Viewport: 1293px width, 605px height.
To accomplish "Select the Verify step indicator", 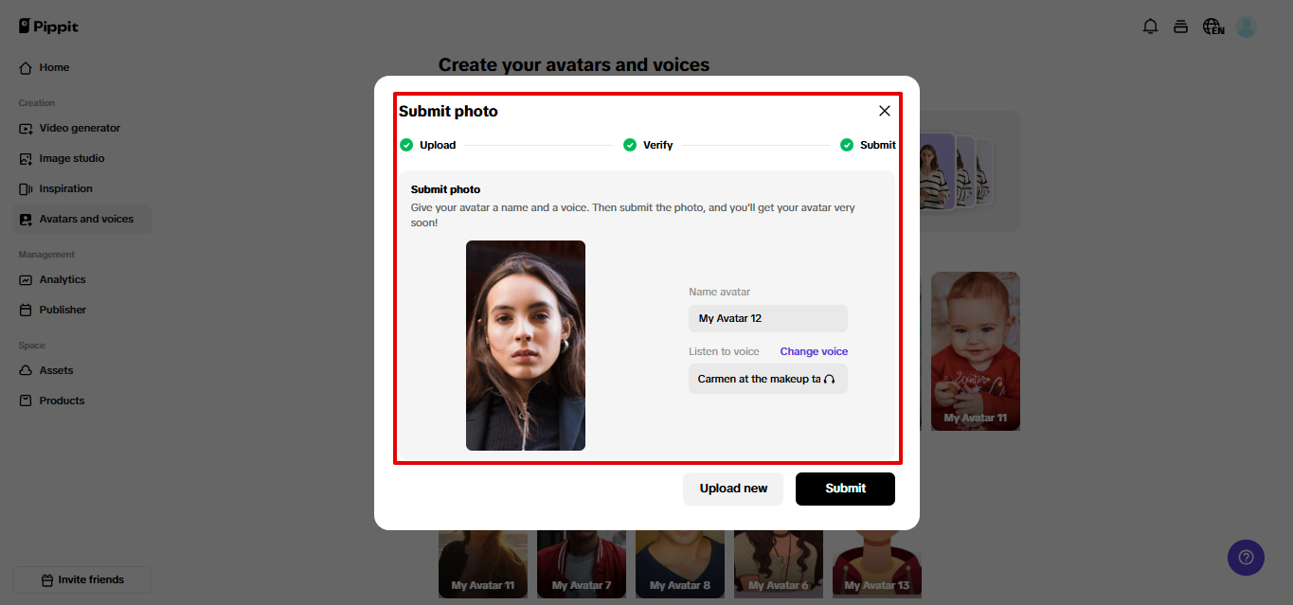I will (x=649, y=145).
